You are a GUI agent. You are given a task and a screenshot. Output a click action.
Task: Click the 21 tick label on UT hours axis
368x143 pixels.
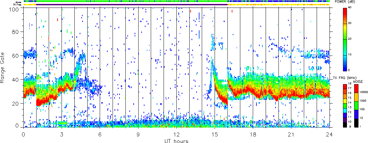(291, 134)
